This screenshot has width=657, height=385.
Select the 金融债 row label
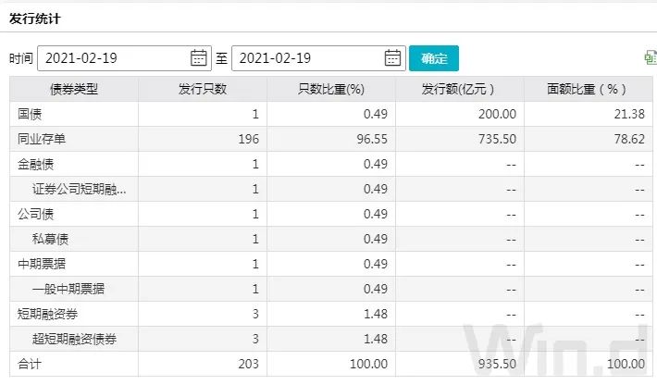pyautogui.click(x=35, y=164)
